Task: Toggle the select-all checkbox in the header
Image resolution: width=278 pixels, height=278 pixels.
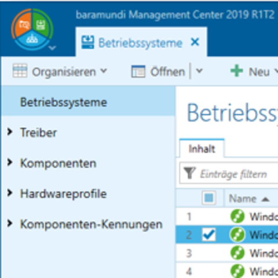Action: [x=209, y=197]
